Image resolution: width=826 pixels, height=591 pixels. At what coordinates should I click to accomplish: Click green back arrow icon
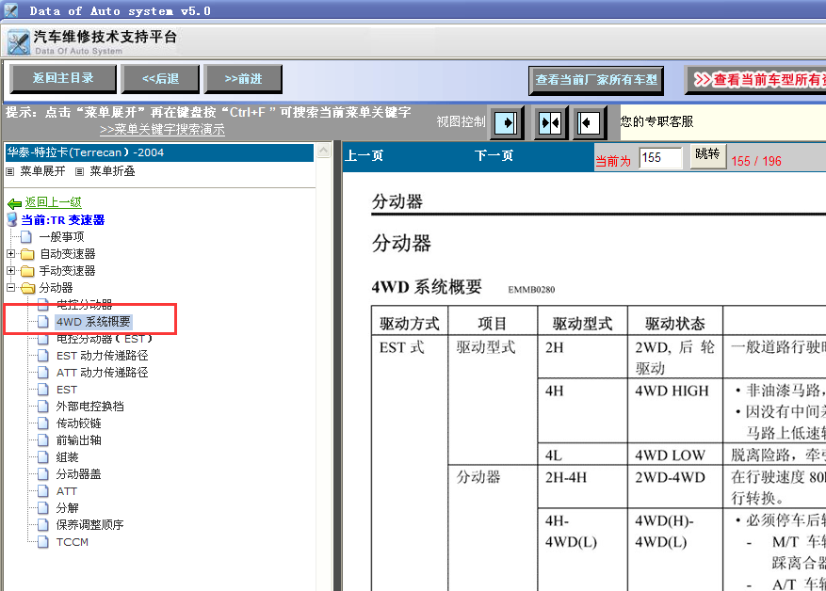(15, 203)
